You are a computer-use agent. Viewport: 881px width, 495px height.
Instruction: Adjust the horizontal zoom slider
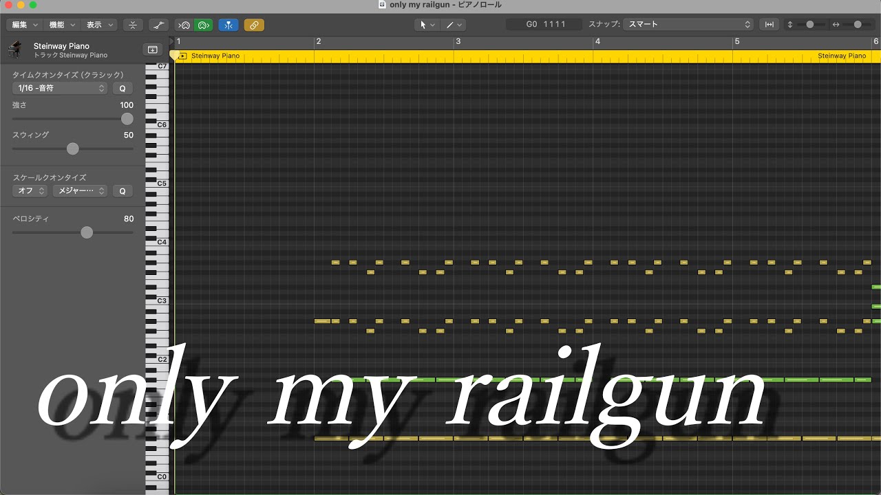(x=858, y=24)
